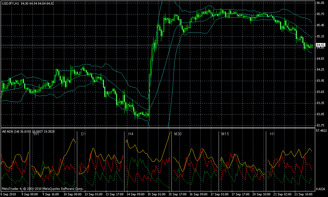Viewport: 328px width, 197px height.
Task: Select the H4 timeframe label in ADX panel
Action: tap(131, 134)
